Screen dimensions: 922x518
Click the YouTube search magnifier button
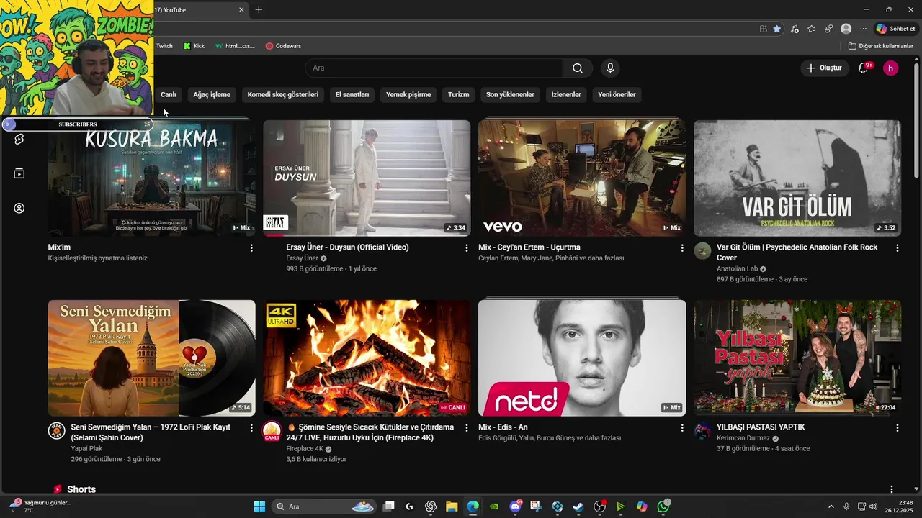click(x=578, y=68)
